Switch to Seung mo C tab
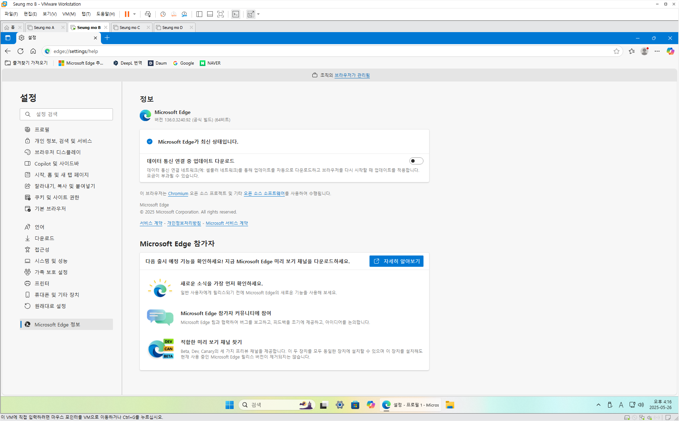Screen dimensions: 679x421 coord(130,28)
